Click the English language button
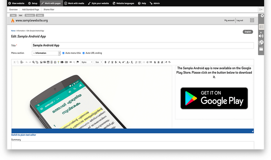Image resolution: width=271 pixels, height=160 pixels. pyautogui.click(x=248, y=32)
